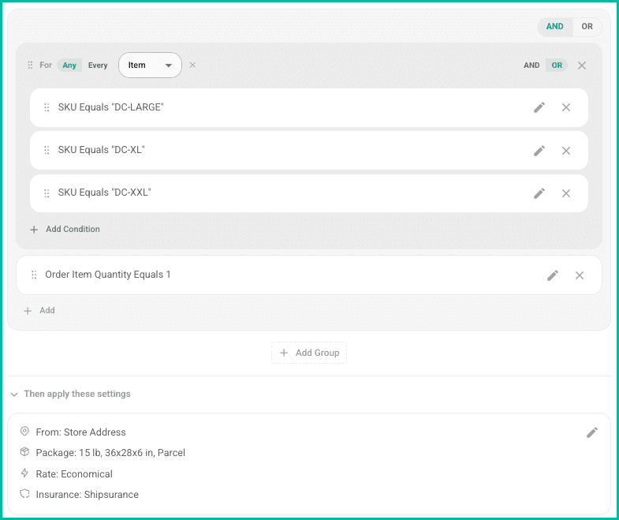Select the Any quantifier
Viewport: 619px width, 520px height.
pos(69,65)
